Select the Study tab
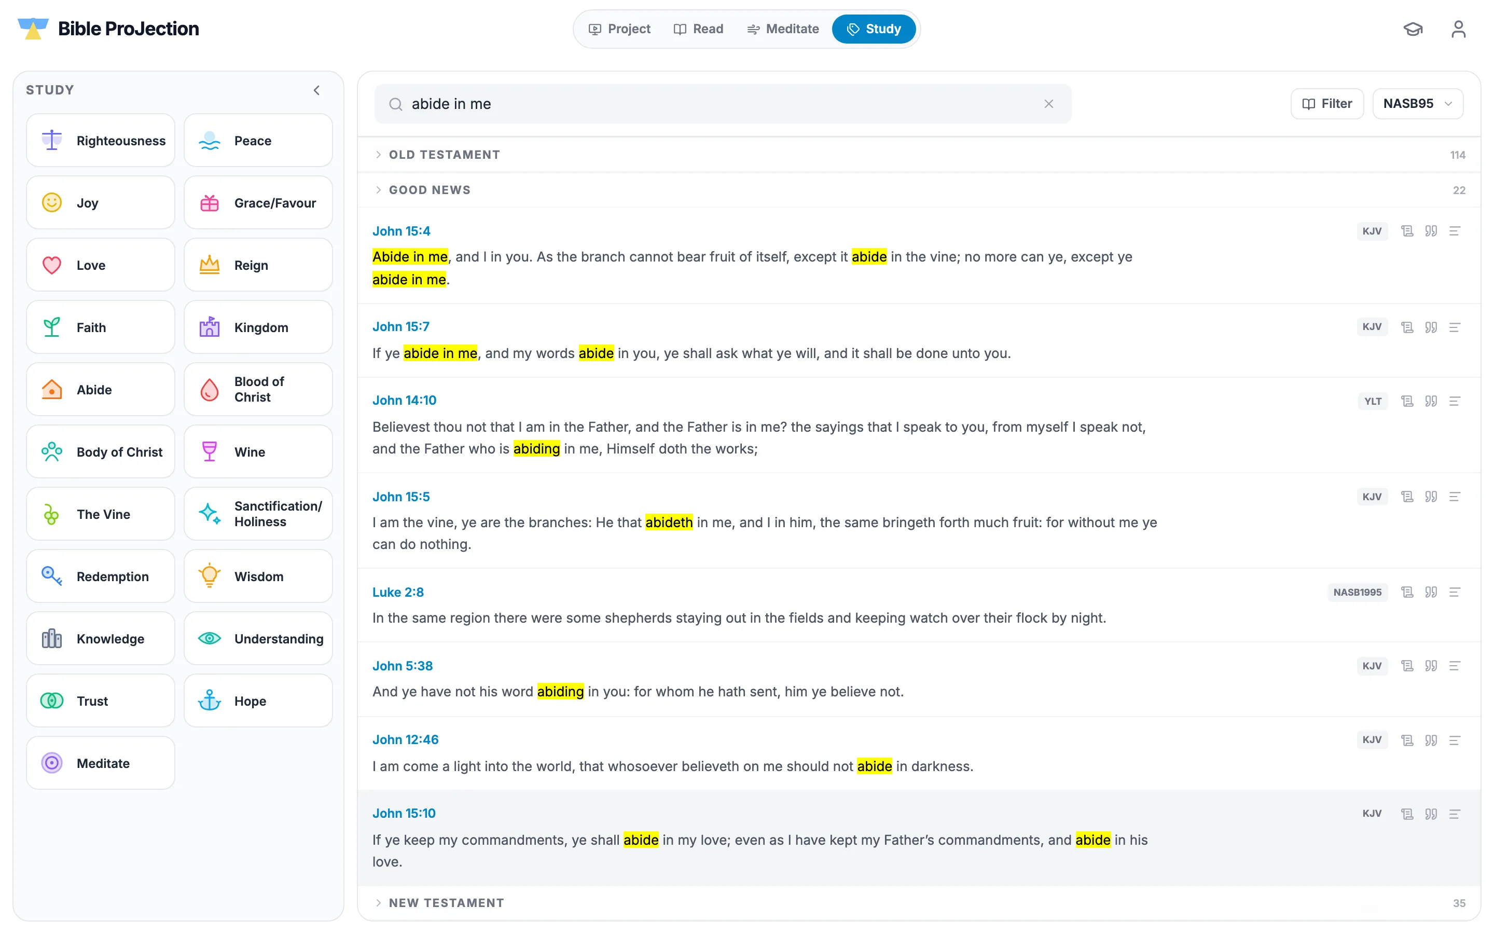 tap(874, 29)
